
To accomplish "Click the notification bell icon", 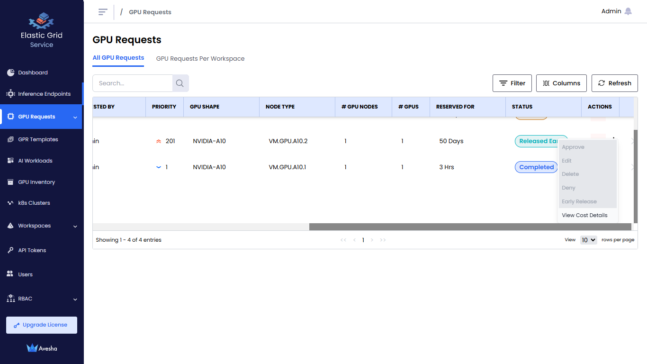I will click(x=628, y=11).
